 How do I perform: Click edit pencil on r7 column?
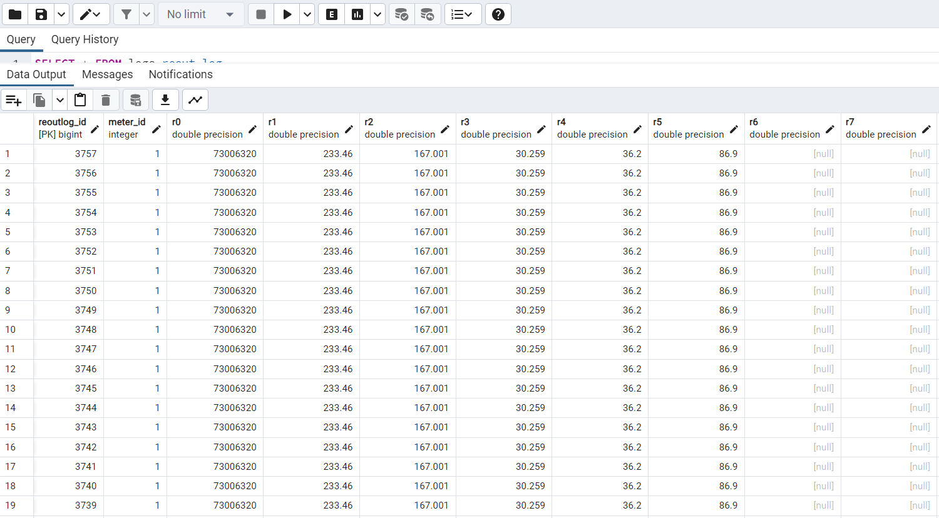pyautogui.click(x=926, y=129)
